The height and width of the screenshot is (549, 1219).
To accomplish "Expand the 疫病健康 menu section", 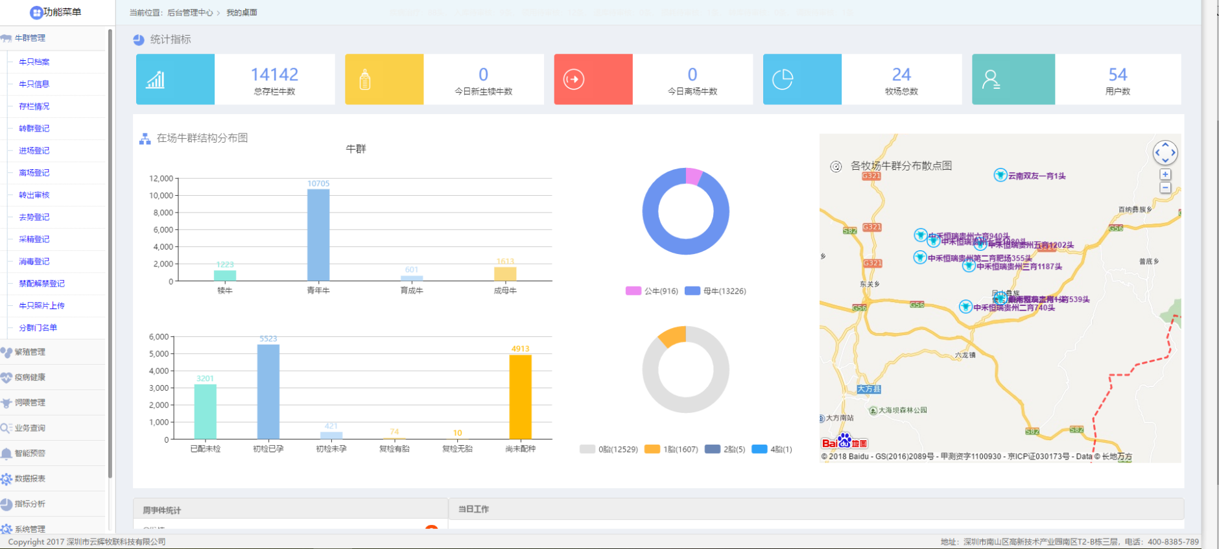I will [30, 377].
